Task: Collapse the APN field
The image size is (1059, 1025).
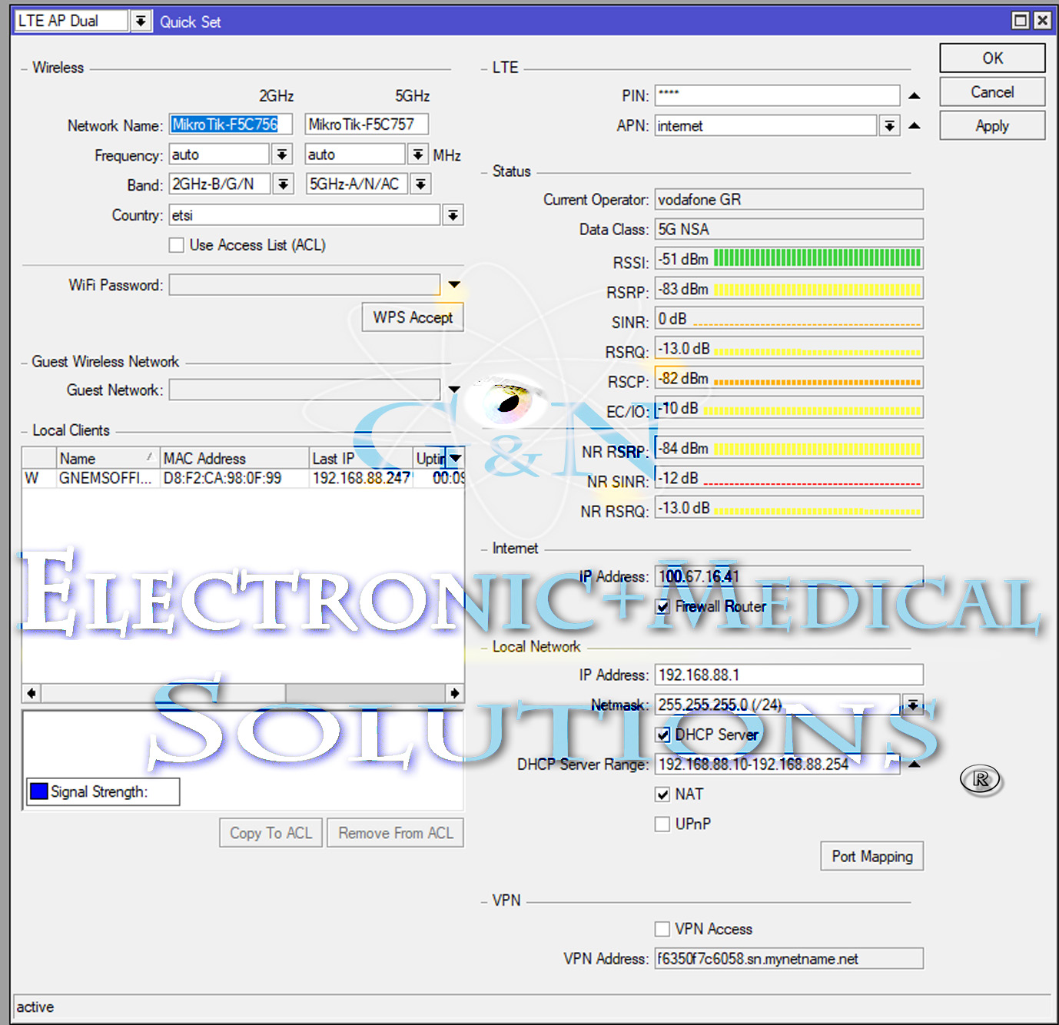Action: [x=914, y=125]
